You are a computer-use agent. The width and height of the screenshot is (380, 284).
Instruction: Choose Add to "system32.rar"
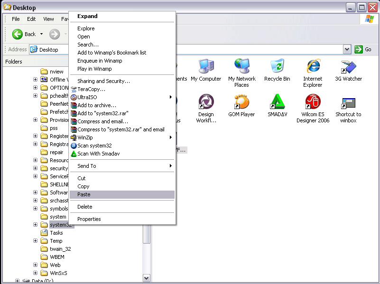(x=122, y=113)
